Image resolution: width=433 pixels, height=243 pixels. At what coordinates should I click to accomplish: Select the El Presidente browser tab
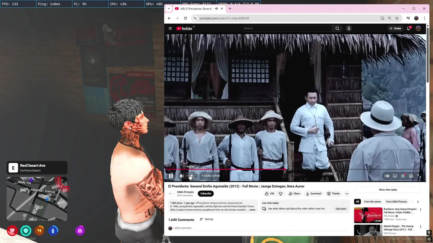tap(196, 9)
